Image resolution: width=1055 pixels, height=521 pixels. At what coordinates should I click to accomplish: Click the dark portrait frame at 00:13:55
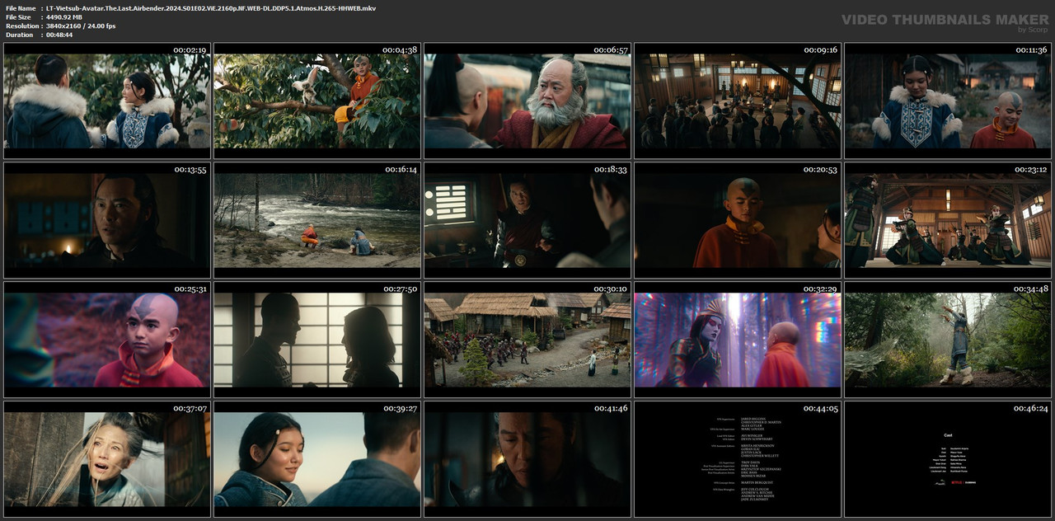107,220
